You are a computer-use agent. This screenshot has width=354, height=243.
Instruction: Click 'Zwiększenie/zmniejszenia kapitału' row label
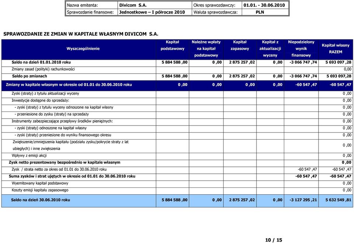tap(71, 145)
